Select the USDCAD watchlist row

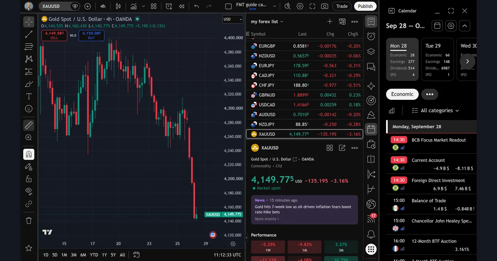click(x=305, y=105)
